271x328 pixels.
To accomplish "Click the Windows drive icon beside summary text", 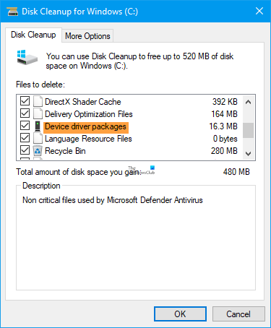I will pyautogui.click(x=27, y=58).
